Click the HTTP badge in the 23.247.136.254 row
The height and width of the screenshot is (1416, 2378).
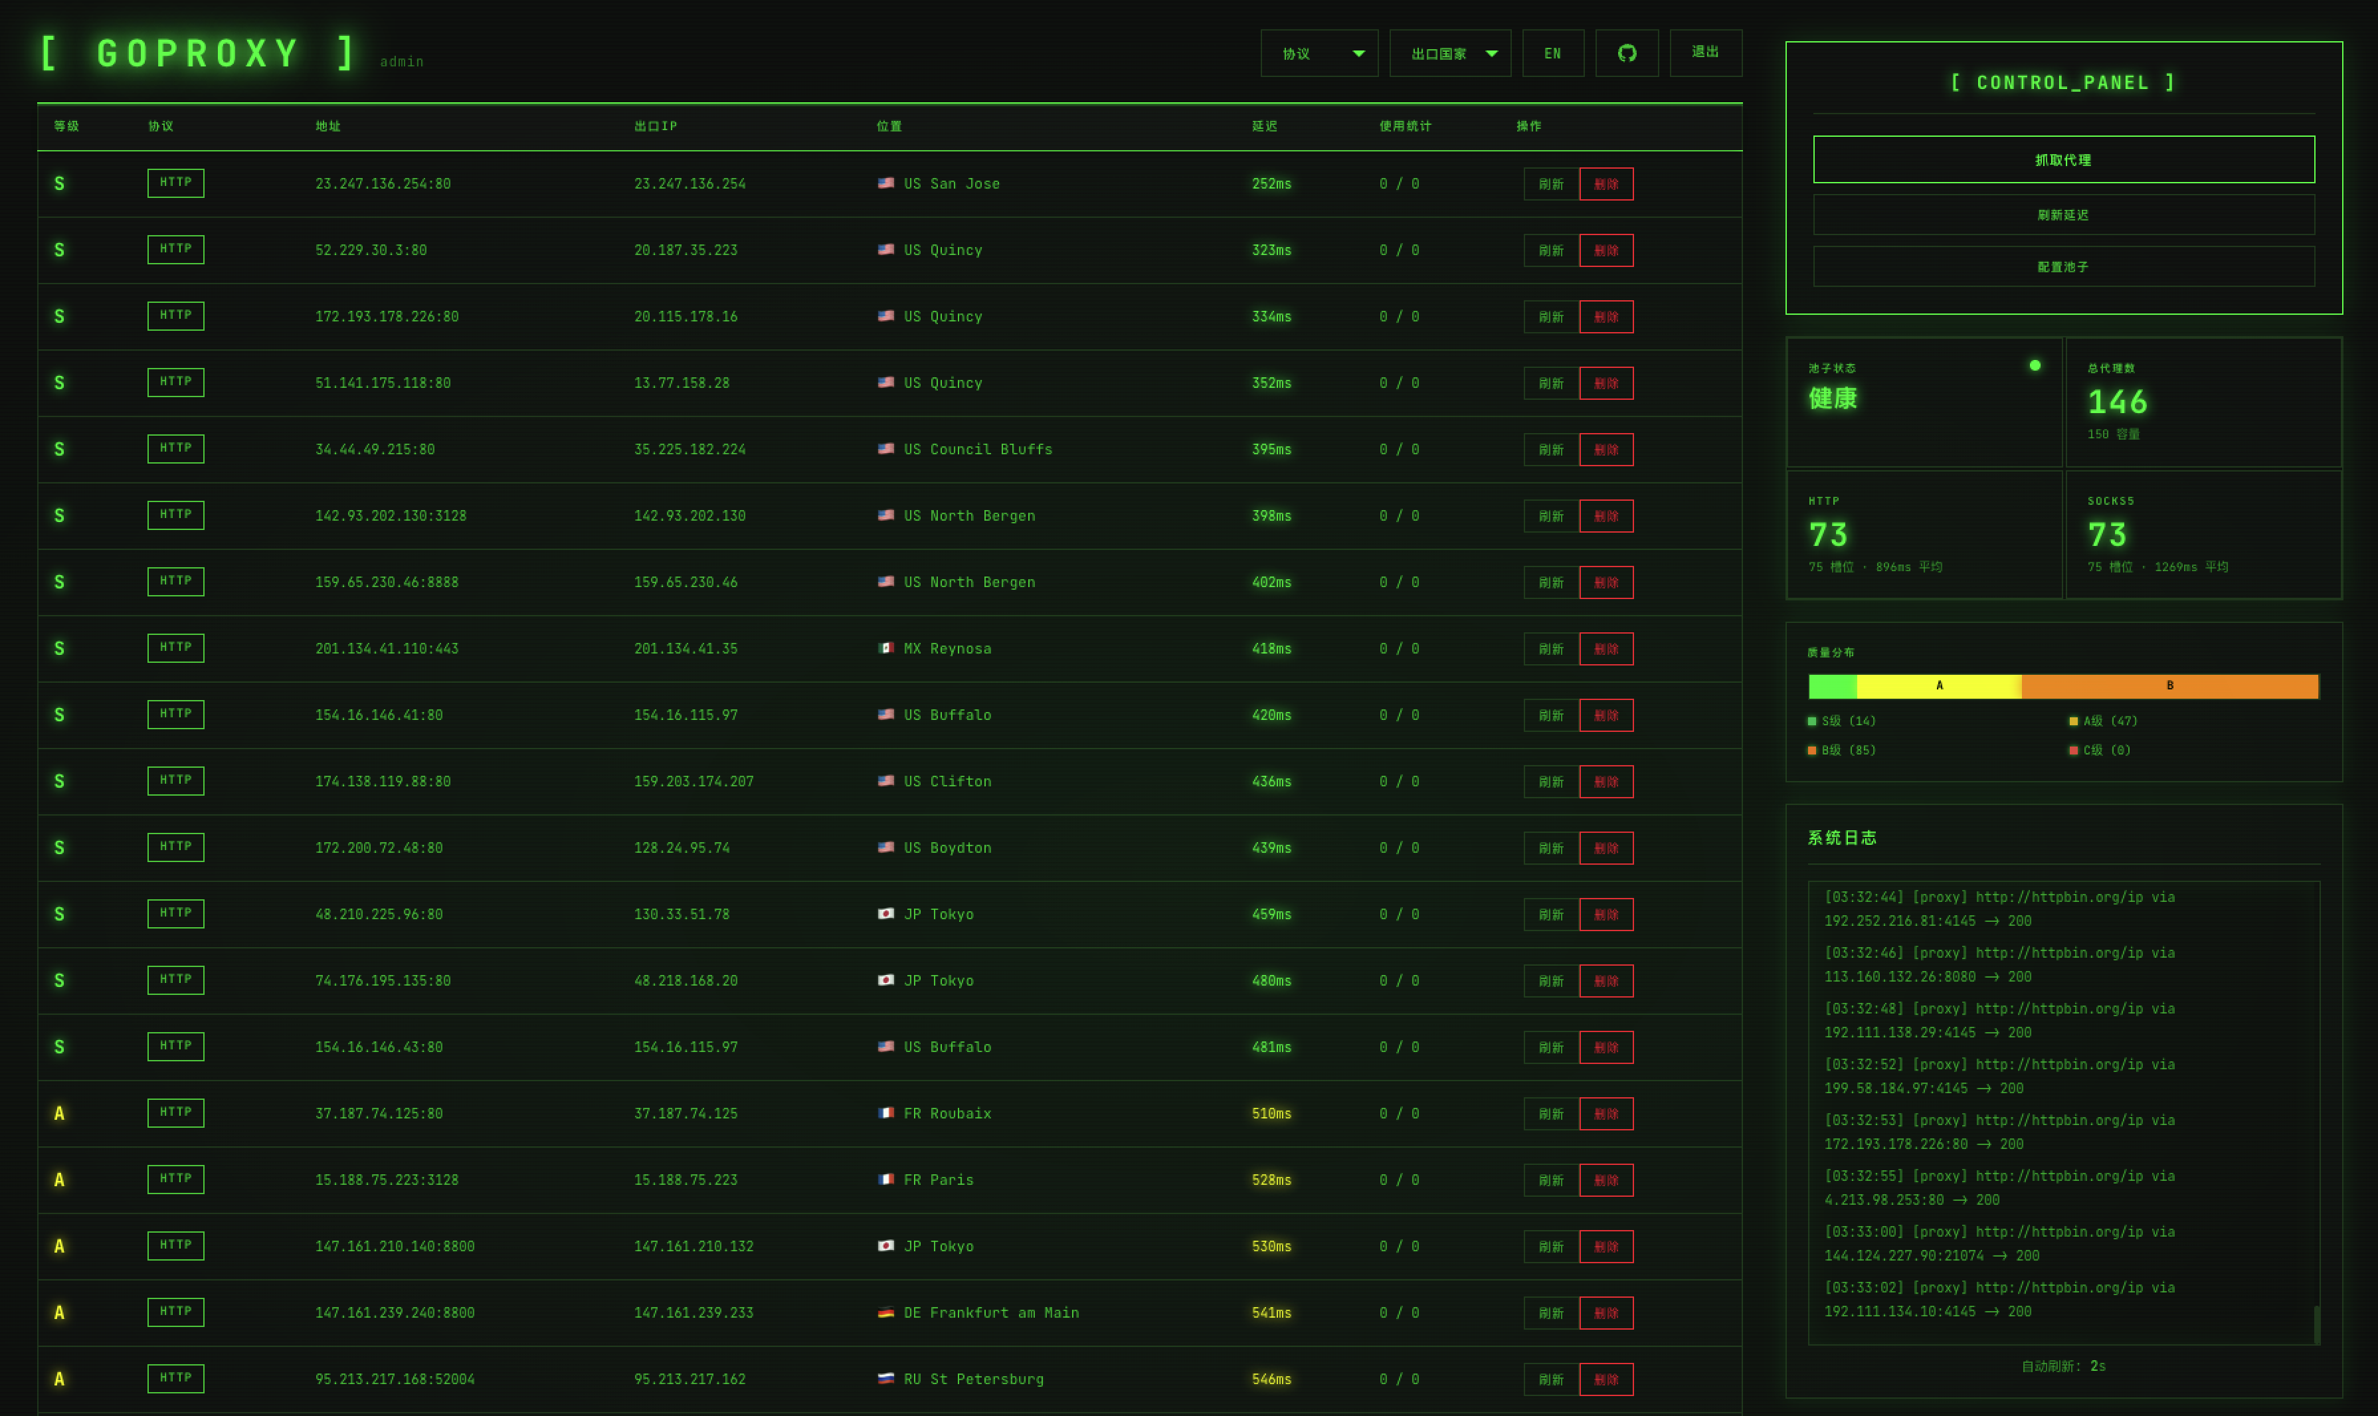tap(175, 183)
